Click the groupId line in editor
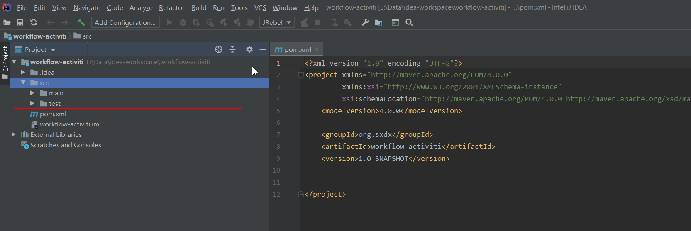 click(x=377, y=134)
